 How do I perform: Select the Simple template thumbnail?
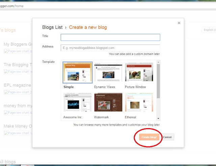pos(78,73)
